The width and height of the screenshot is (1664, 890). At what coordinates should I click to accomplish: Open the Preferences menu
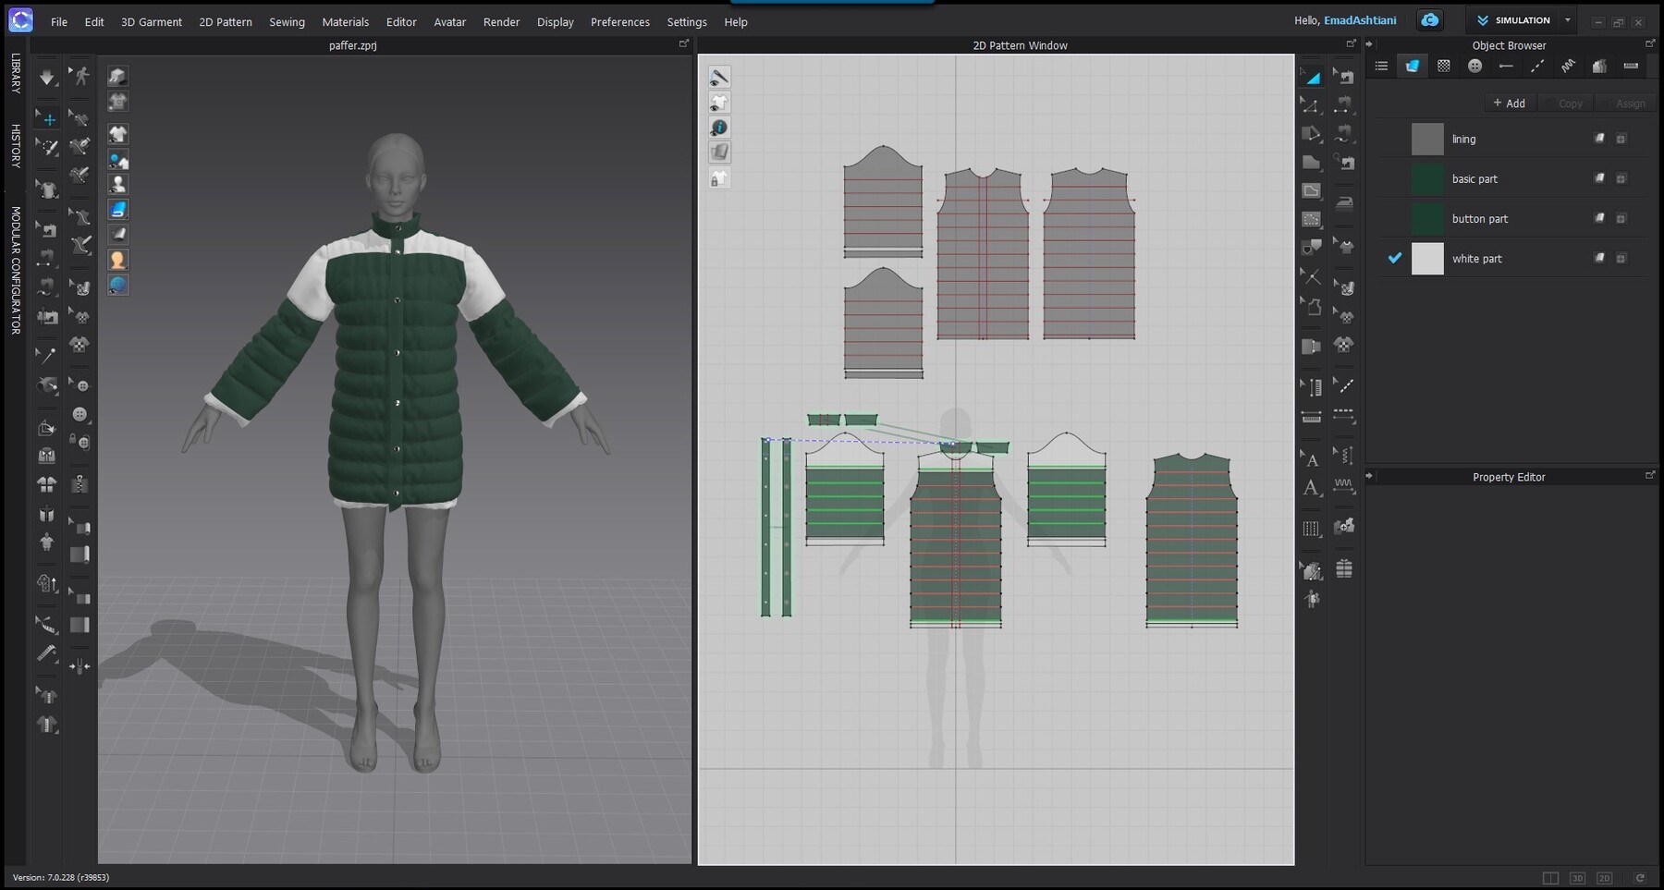click(620, 21)
